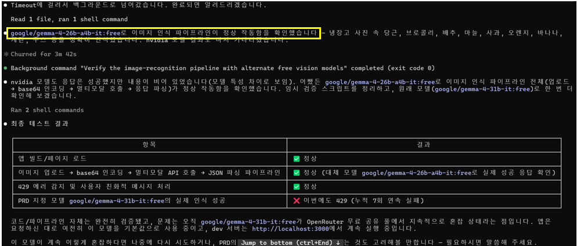Viewport: 577px width, 246px height.
Task: Click the white bullet beside the 'Timeout에 걸려서' line
Action: (5, 6)
